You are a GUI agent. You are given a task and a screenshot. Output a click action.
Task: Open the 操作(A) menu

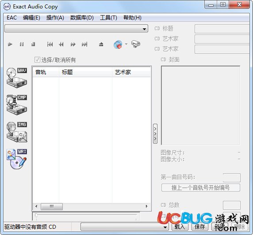pyautogui.click(x=55, y=17)
